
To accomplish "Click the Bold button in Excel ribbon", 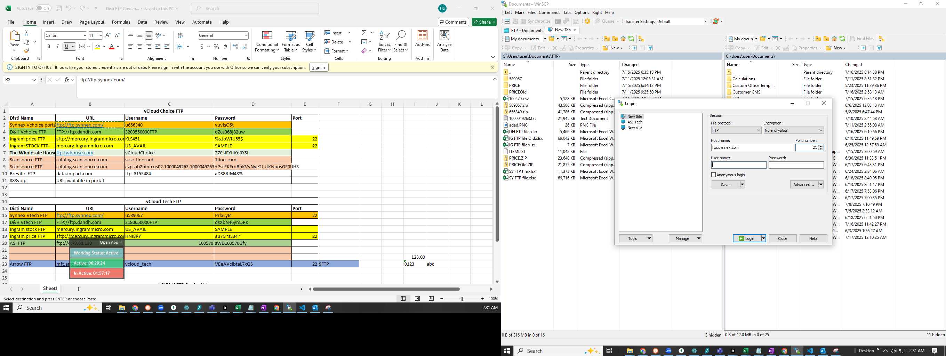I will pyautogui.click(x=48, y=47).
